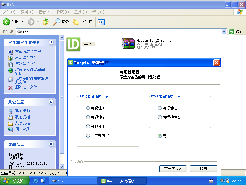Click the system tray icon beside the clock
The image size is (246, 186).
[x=228, y=181]
